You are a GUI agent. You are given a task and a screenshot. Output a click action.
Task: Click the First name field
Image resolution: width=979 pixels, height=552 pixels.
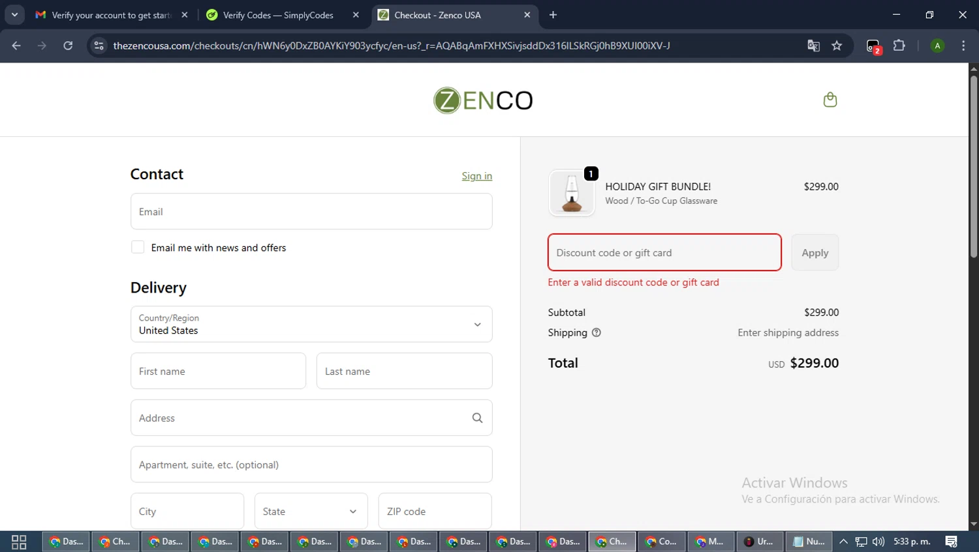tap(218, 371)
